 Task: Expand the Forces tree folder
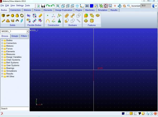click(2, 49)
